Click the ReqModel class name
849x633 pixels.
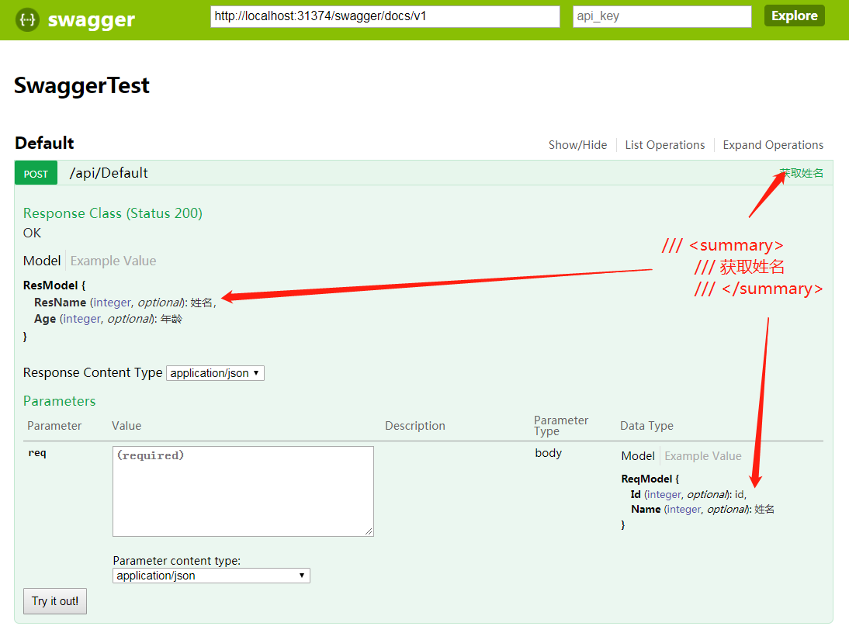coord(646,479)
